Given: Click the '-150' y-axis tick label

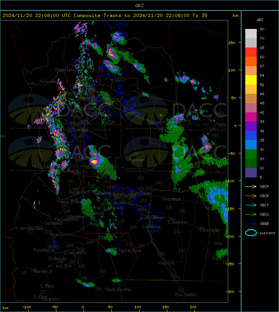Looking at the screenshot, I should (x=231, y=209).
